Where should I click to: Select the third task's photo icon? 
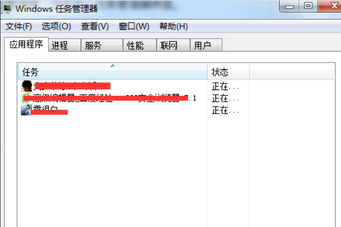click(x=26, y=110)
